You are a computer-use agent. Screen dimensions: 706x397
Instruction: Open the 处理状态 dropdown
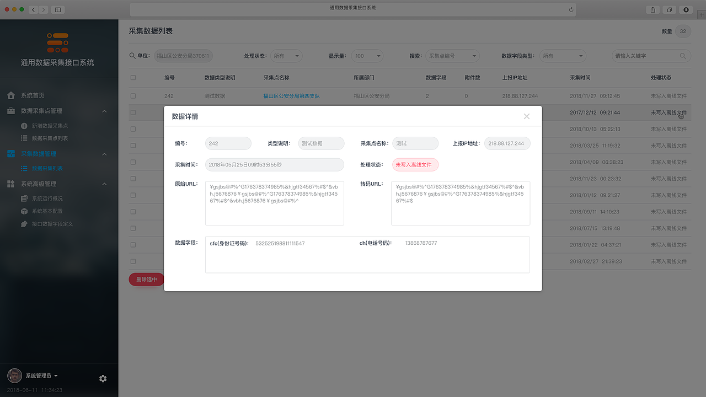286,56
